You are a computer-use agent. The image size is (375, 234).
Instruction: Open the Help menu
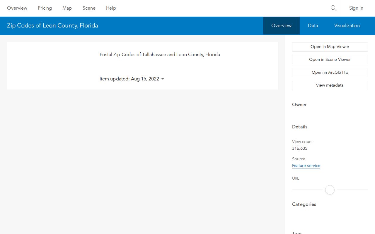click(x=111, y=8)
